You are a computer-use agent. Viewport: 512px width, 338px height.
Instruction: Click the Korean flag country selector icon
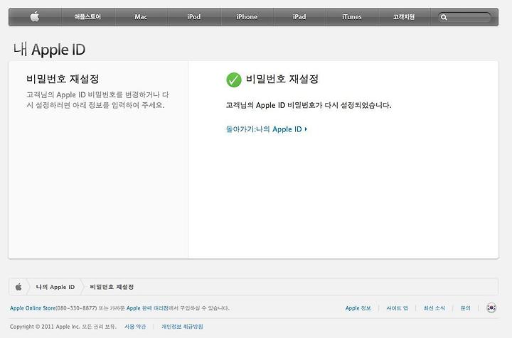click(491, 307)
